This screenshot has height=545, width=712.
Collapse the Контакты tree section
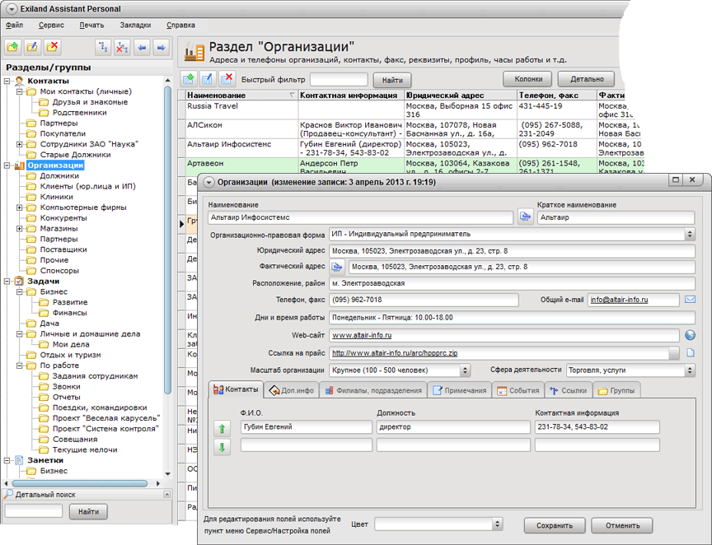pyautogui.click(x=7, y=81)
